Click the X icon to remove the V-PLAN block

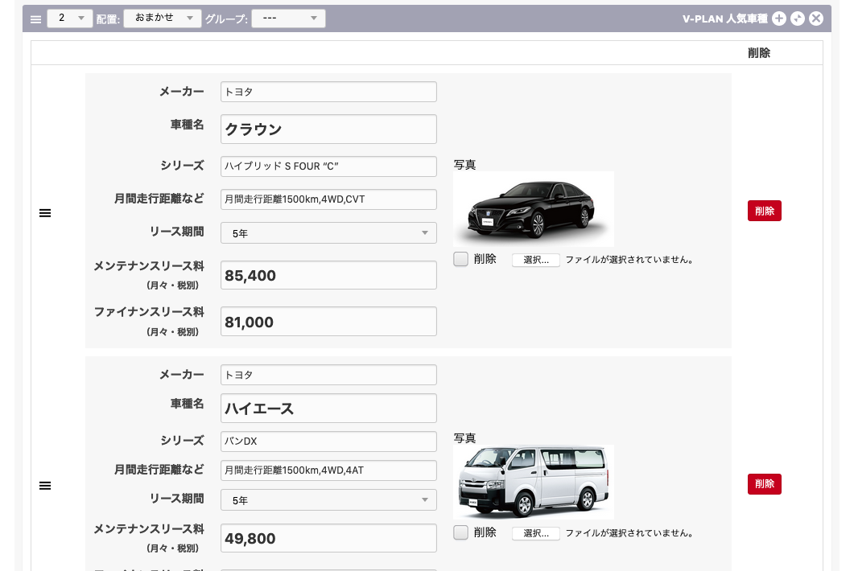[815, 18]
